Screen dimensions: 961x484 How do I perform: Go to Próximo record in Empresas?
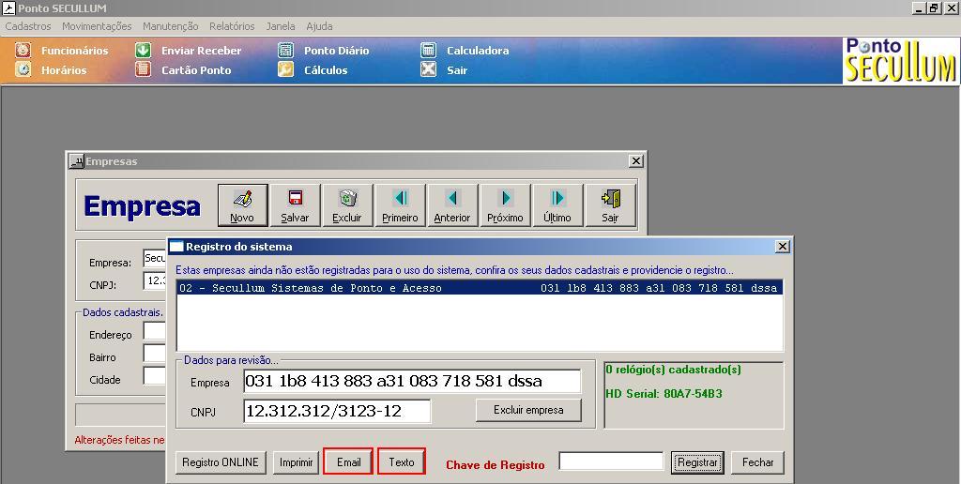pos(505,205)
